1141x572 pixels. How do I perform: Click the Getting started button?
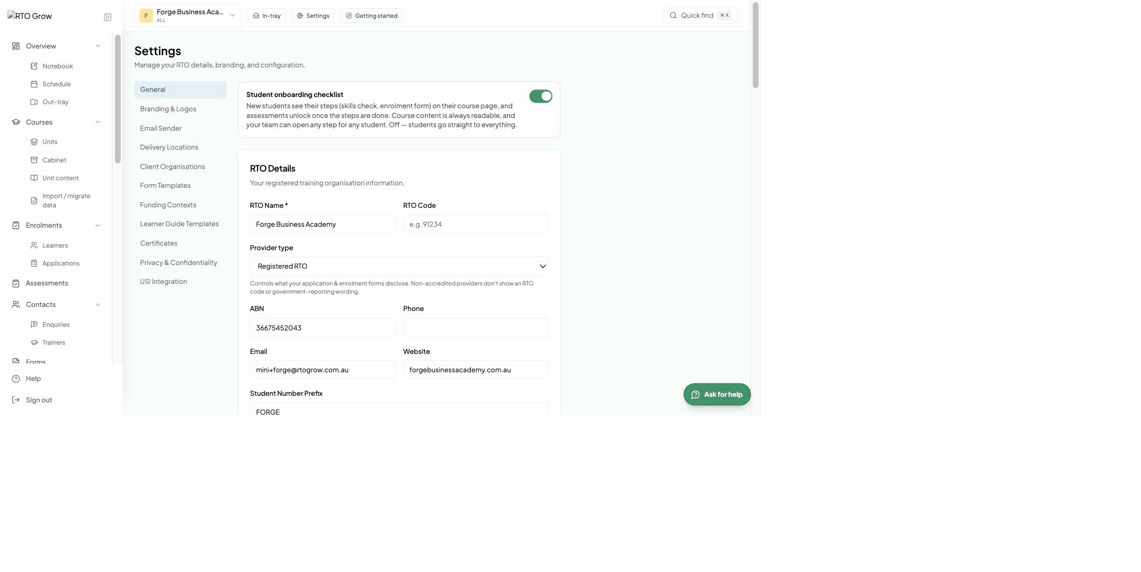(371, 16)
